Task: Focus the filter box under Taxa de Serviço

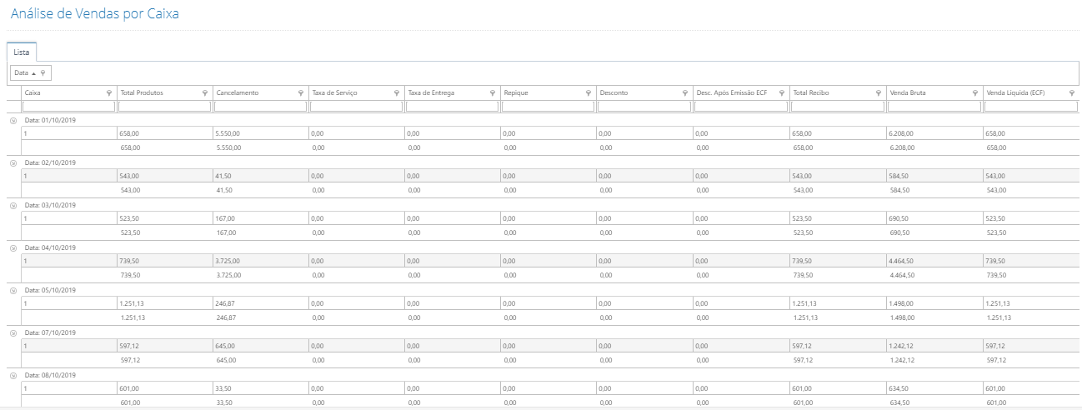Action: pos(357,107)
